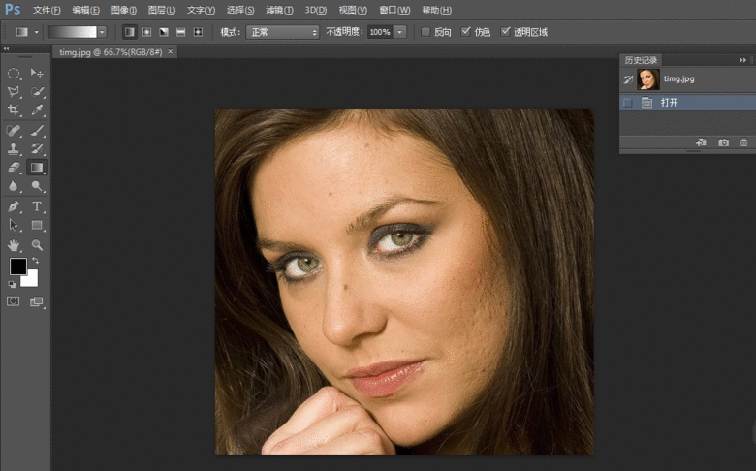The height and width of the screenshot is (471, 756).
Task: Select the Gradient tool in the toolbox
Action: (x=38, y=168)
